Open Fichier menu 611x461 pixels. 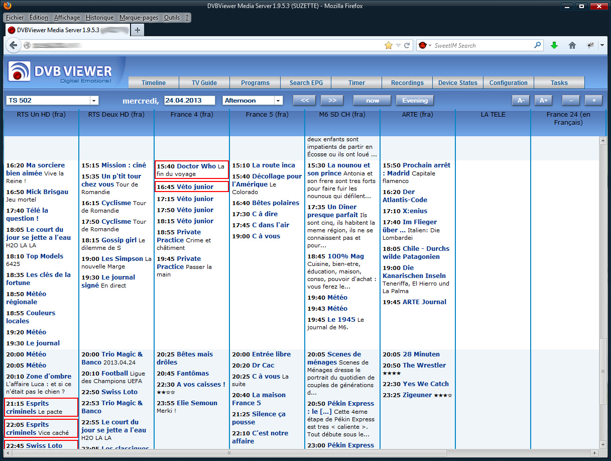[15, 18]
